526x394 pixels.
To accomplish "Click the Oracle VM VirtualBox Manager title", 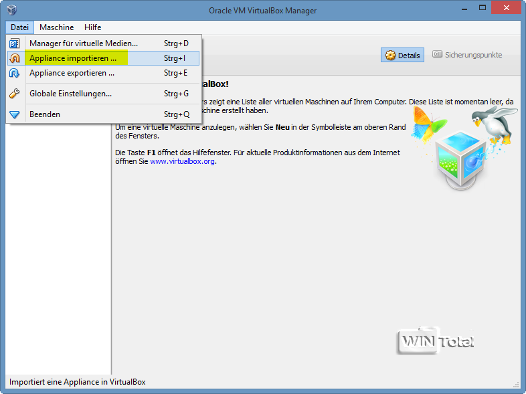I will (x=262, y=11).
